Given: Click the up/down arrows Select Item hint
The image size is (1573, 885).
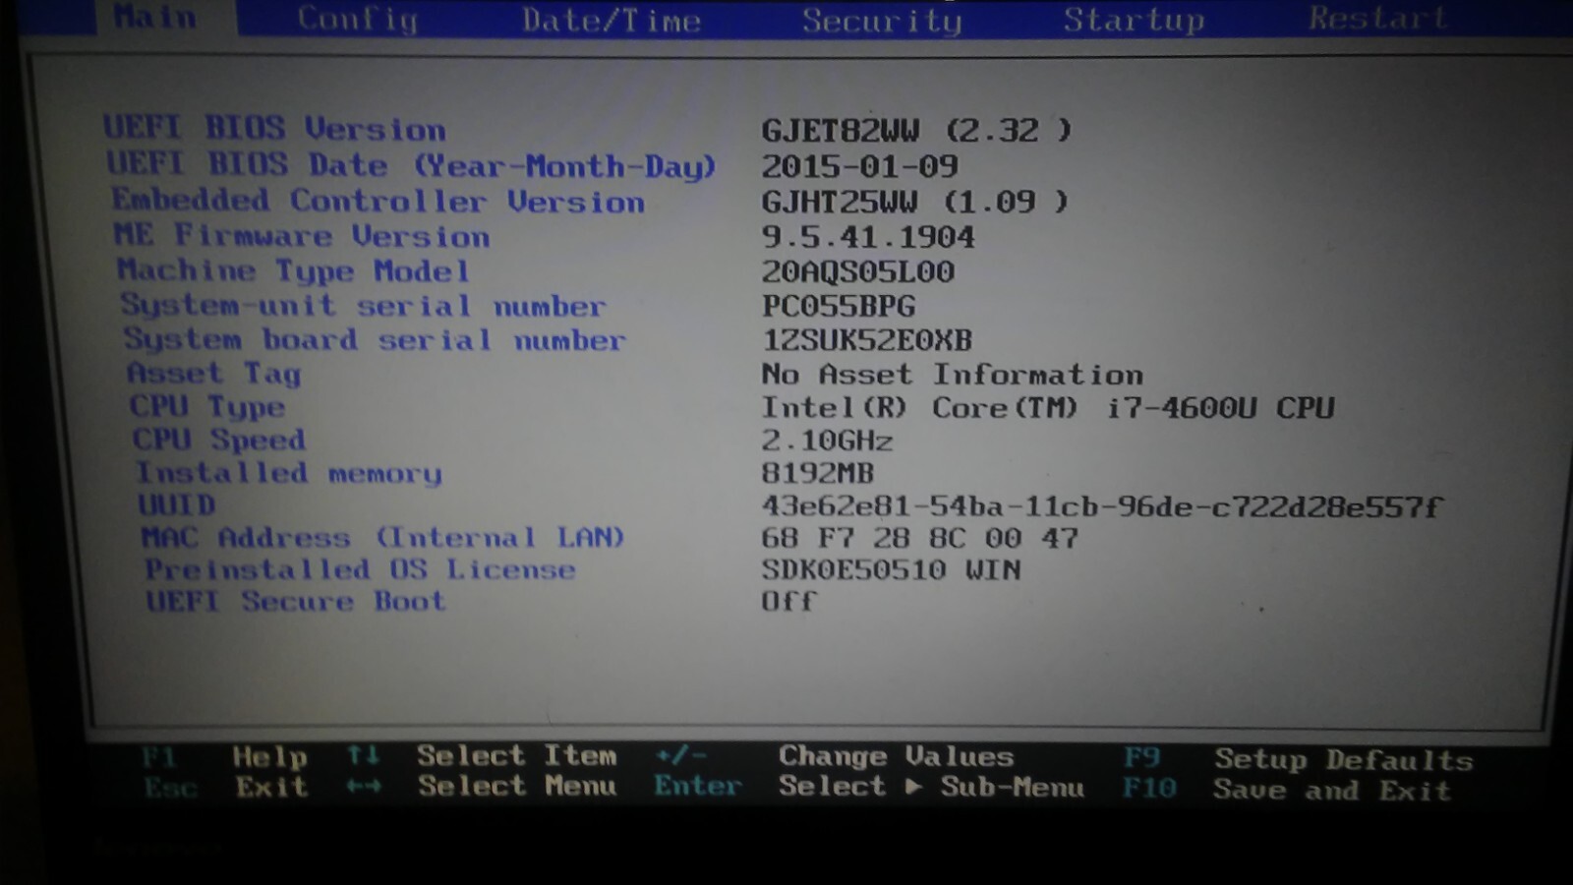Looking at the screenshot, I should coord(482,755).
